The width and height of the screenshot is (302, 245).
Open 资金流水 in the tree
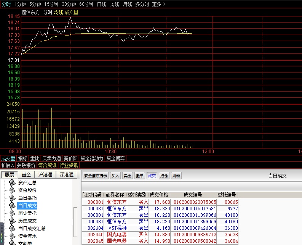27,236
